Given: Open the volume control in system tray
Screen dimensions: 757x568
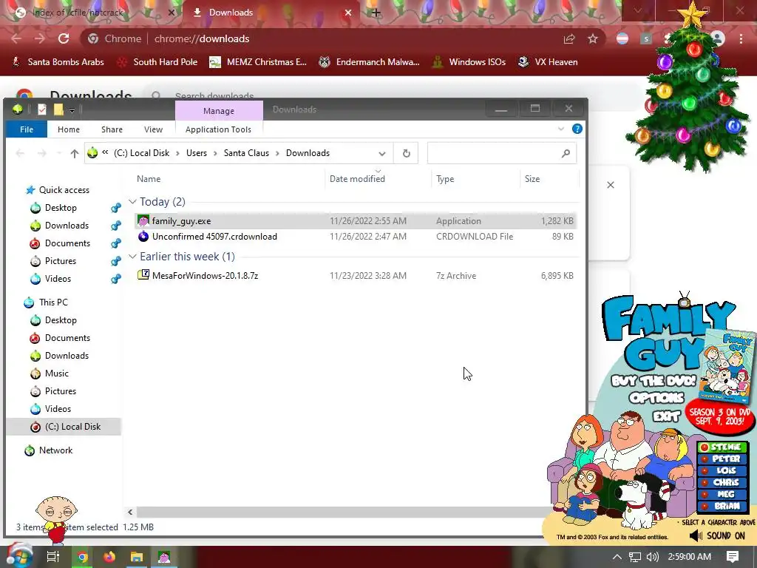Looking at the screenshot, I should point(652,557).
